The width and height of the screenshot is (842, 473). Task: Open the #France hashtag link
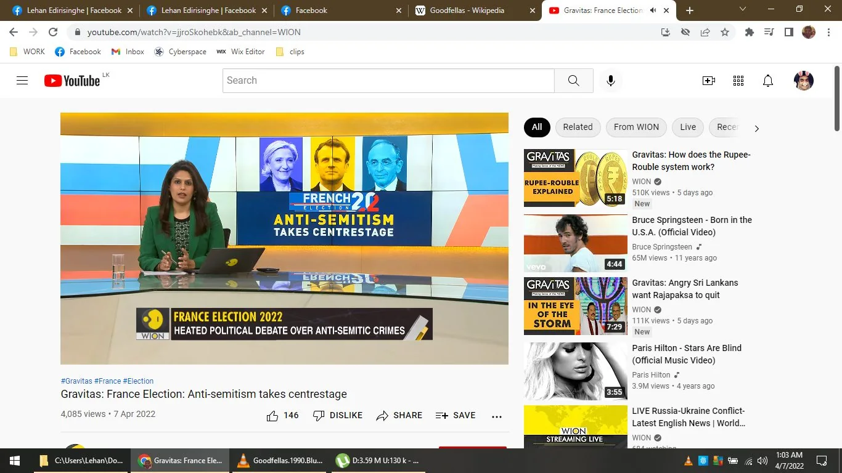point(107,381)
